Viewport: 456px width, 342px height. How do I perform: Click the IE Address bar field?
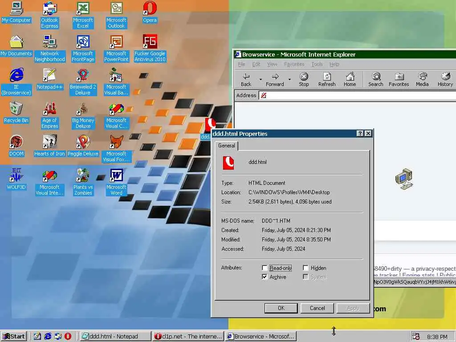[x=358, y=95]
